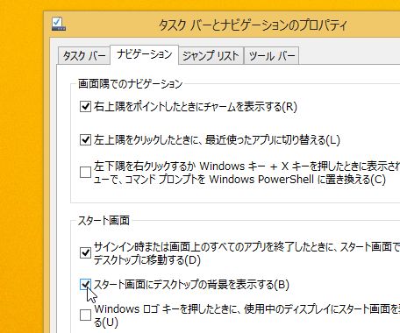400x333 pixels.
Task: Click the タスク バーとナビゲーションのプロパティ window title
Action: tap(253, 25)
